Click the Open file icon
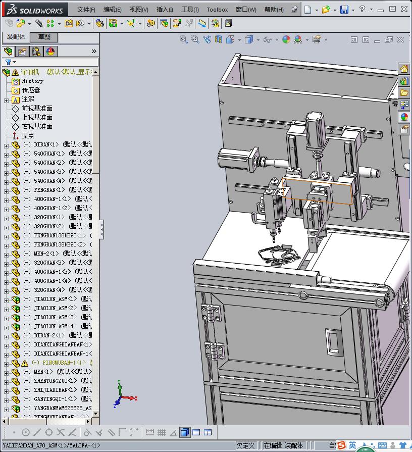The width and height of the screenshot is (412, 452). (326, 10)
